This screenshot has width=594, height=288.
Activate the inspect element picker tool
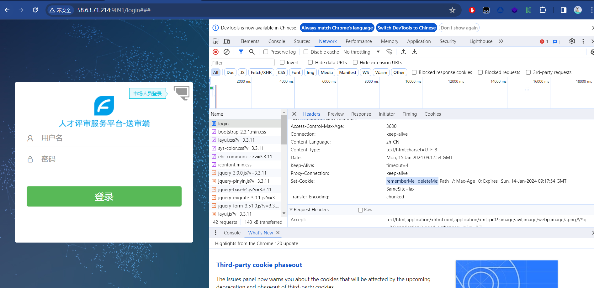pyautogui.click(x=216, y=41)
